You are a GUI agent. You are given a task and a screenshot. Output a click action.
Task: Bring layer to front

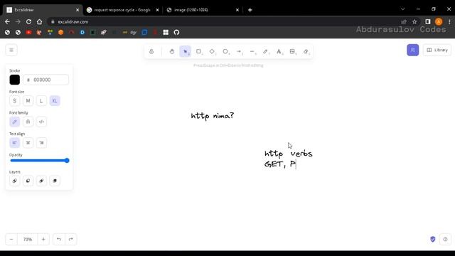[x=55, y=181]
